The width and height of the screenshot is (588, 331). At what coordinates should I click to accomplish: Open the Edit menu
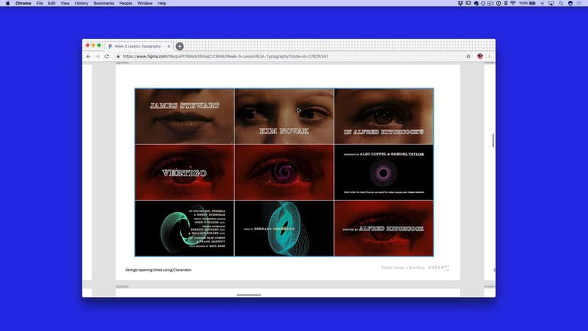click(51, 4)
